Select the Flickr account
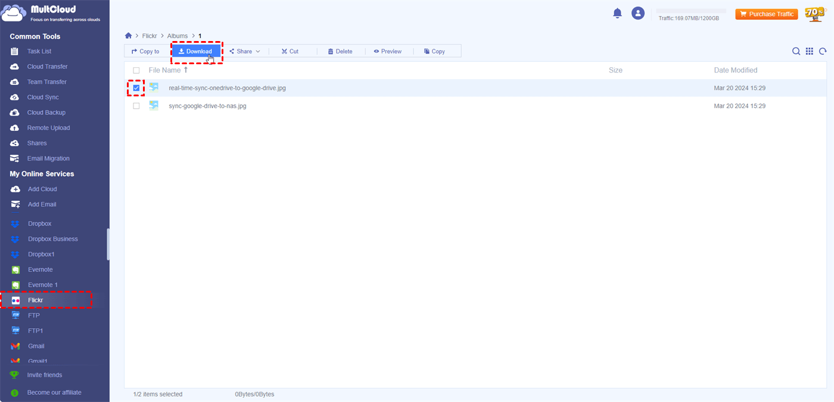This screenshot has width=834, height=402. 35,300
